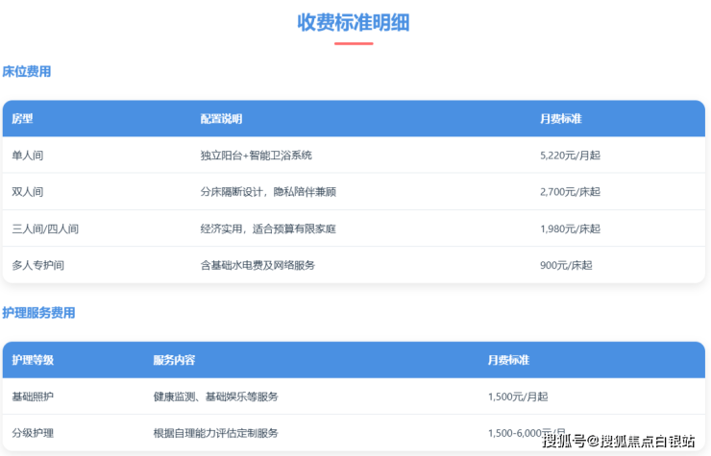The height and width of the screenshot is (456, 711).
Task: Select the 基础照护 care level cell
Action: [33, 396]
